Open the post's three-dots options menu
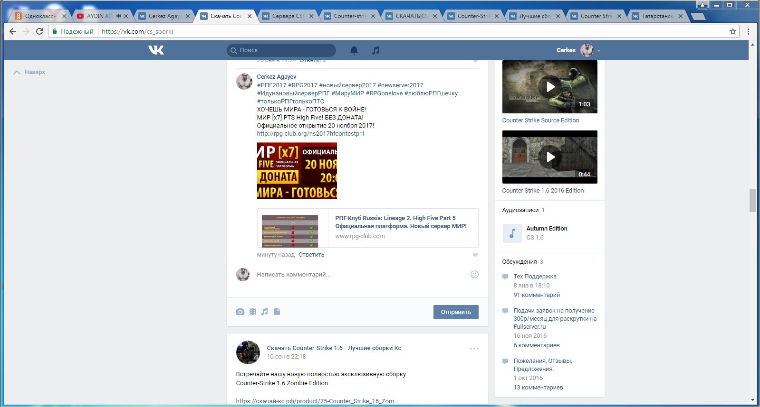 [474, 349]
